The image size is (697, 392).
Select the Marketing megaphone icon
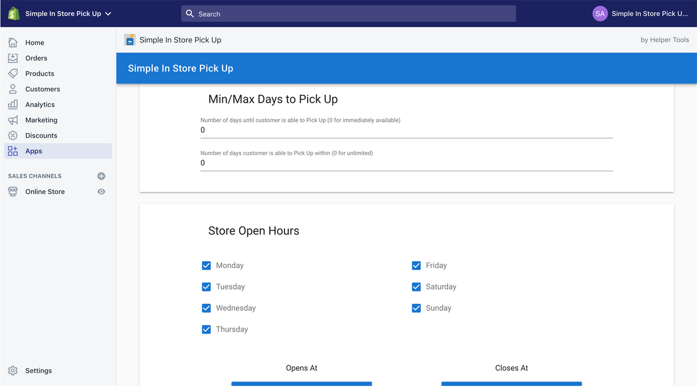tap(13, 120)
